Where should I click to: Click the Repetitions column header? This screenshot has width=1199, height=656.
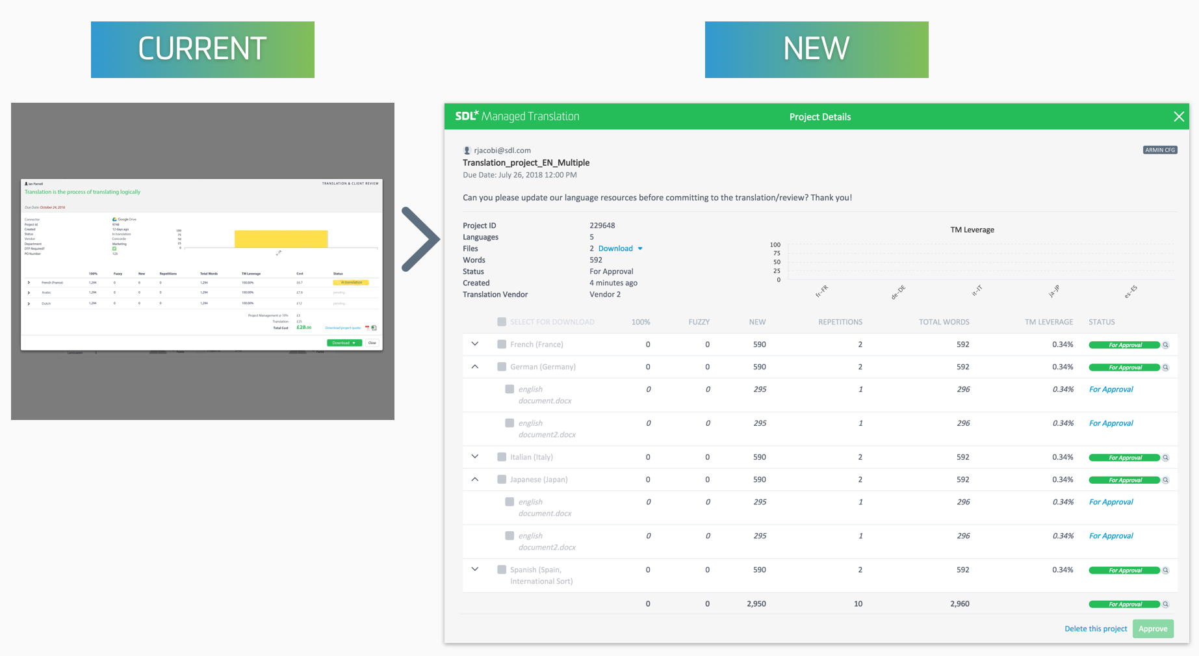click(x=840, y=322)
